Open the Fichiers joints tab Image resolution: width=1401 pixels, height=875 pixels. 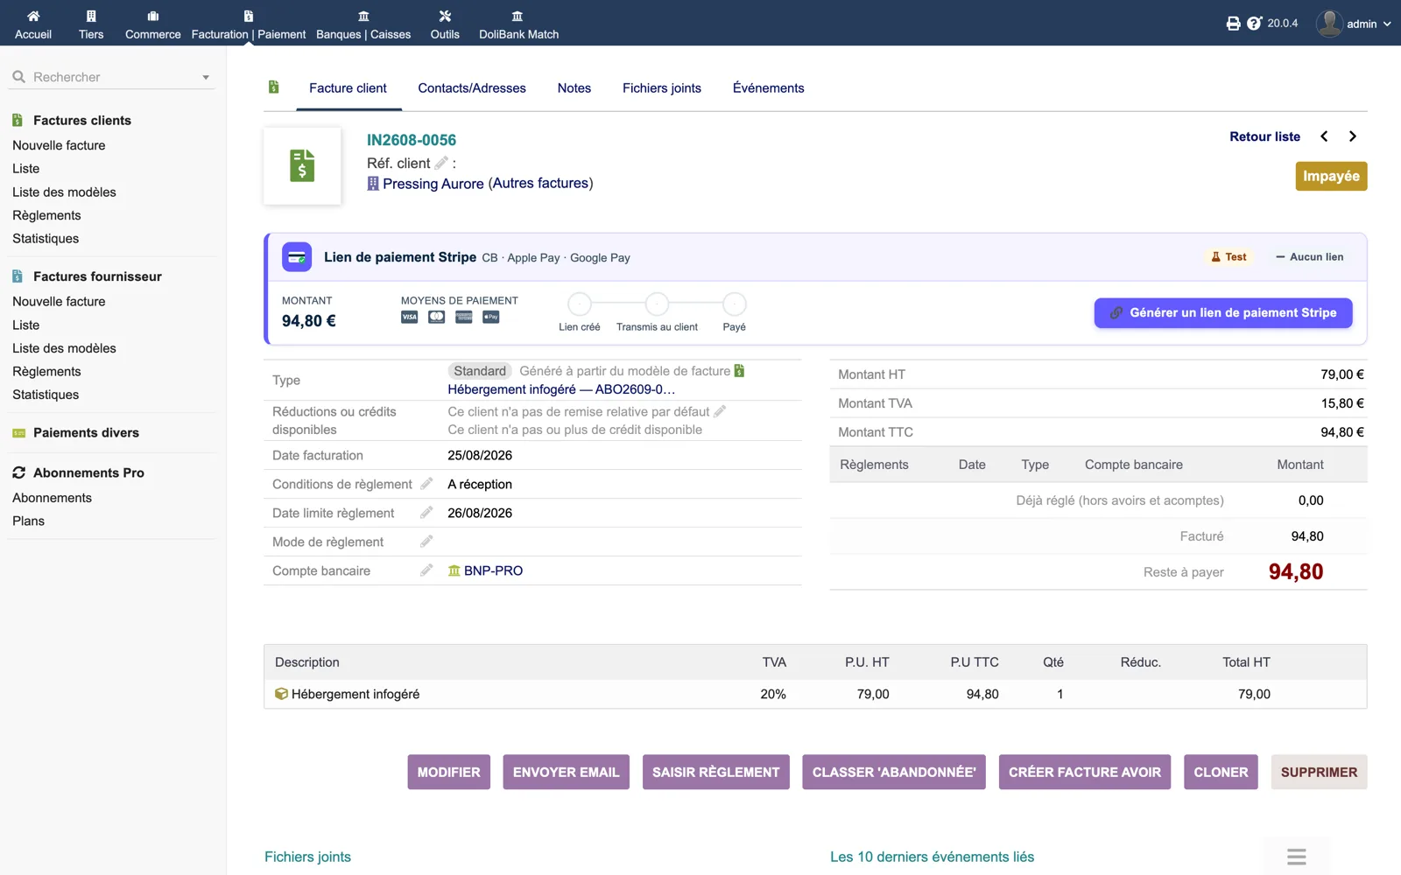(662, 88)
